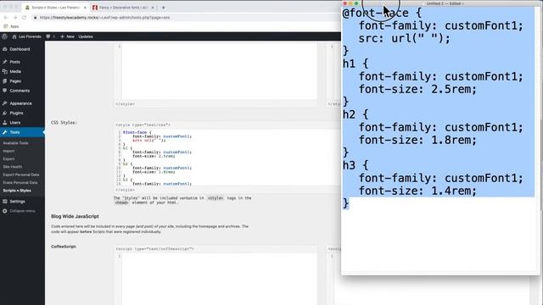The height and width of the screenshot is (305, 543).
Task: Click 'font-size: 1.4rem;' line in text editor
Action: [x=417, y=191]
